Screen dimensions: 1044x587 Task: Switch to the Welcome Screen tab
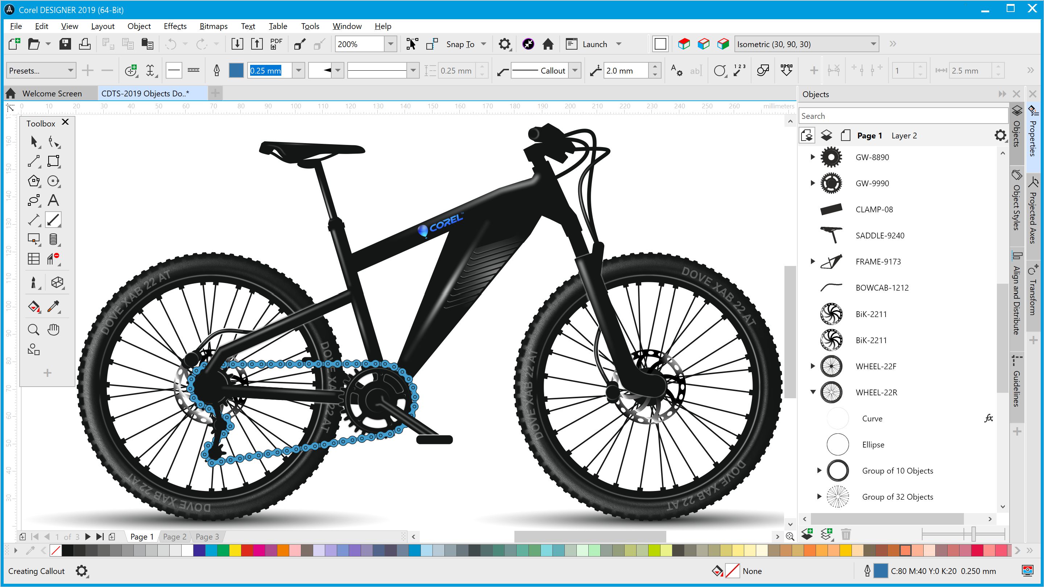[x=51, y=93]
